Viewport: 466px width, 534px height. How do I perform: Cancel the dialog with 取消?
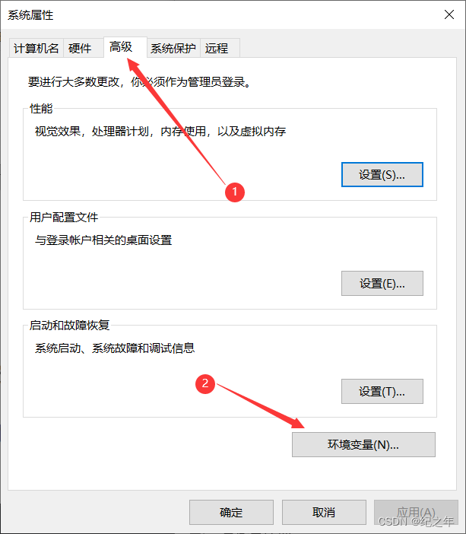[324, 512]
